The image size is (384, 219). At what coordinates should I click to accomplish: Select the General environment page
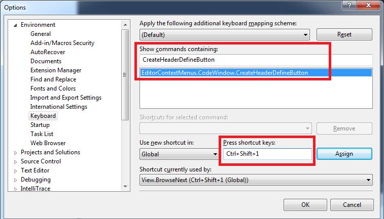(x=41, y=34)
